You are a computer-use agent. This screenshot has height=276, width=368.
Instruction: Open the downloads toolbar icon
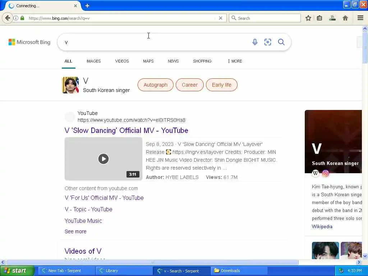click(x=332, y=18)
